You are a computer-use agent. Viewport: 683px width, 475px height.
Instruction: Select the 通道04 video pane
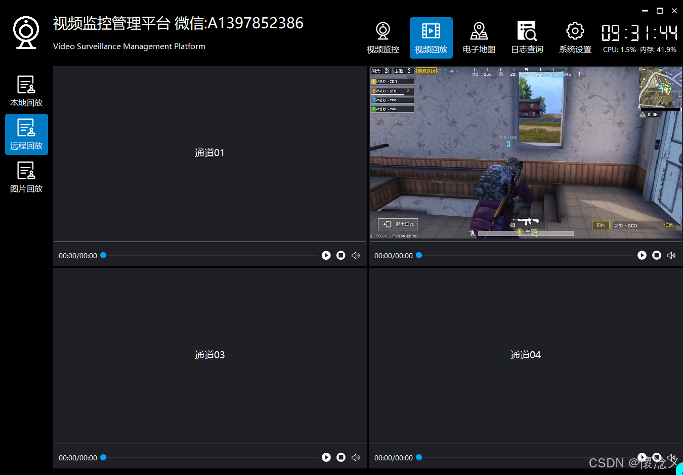(x=526, y=356)
